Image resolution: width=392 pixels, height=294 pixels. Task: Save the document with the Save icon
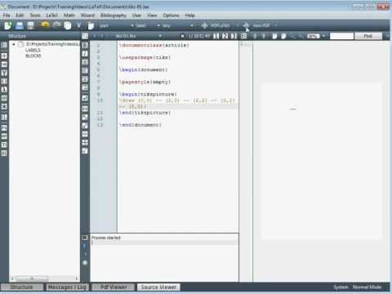tap(30, 25)
